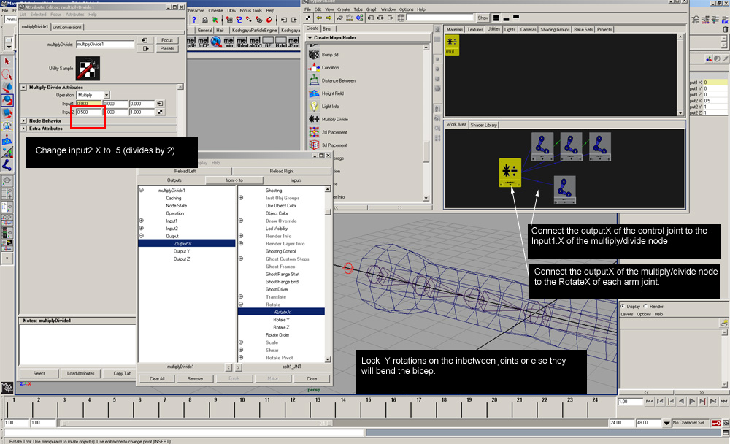
Task: Click frame 12 on the time slider
Action: pyautogui.click(x=293, y=406)
